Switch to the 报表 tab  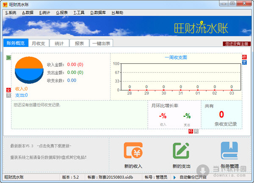(x=79, y=43)
